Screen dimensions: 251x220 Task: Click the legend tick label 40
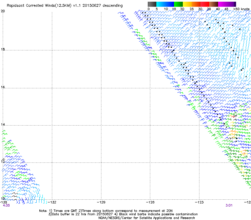218,9
